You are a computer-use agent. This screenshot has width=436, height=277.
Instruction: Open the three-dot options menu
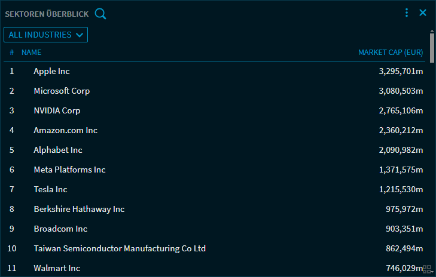pos(407,13)
